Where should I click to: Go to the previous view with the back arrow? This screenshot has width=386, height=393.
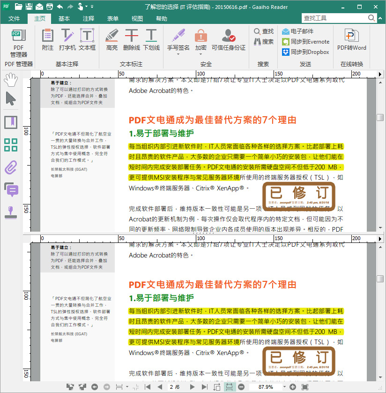click(94, 387)
